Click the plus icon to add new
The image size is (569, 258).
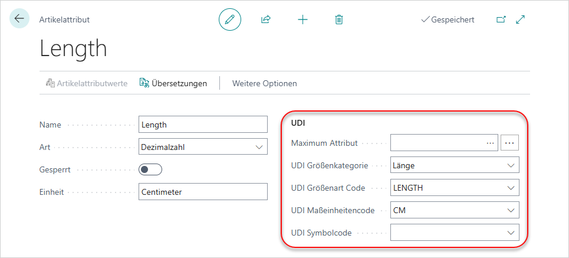(x=302, y=19)
